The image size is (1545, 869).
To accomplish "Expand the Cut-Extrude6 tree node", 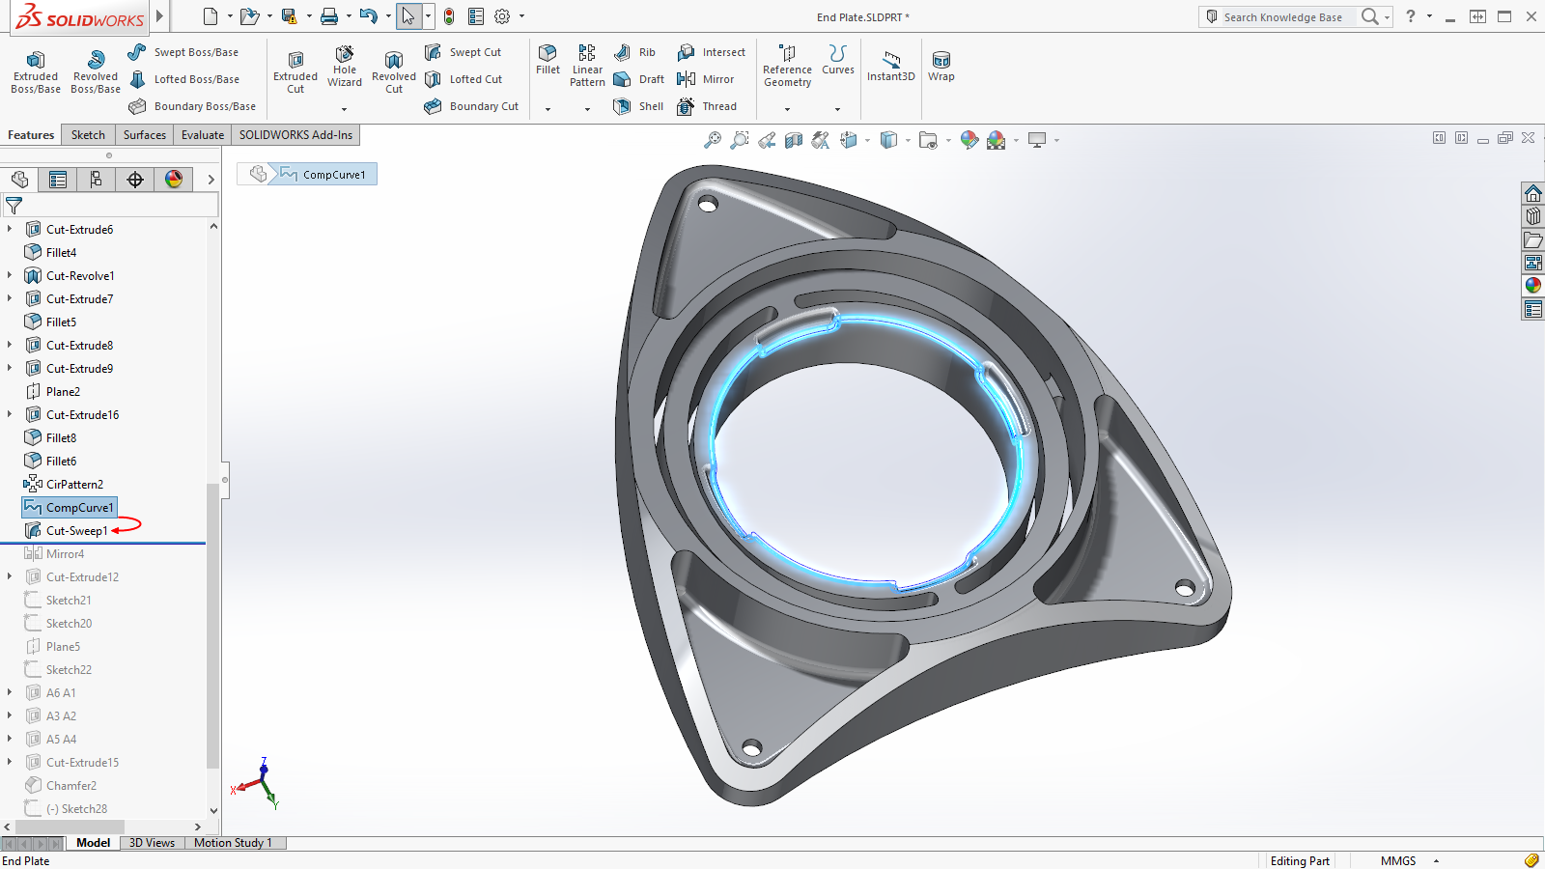I will [10, 229].
